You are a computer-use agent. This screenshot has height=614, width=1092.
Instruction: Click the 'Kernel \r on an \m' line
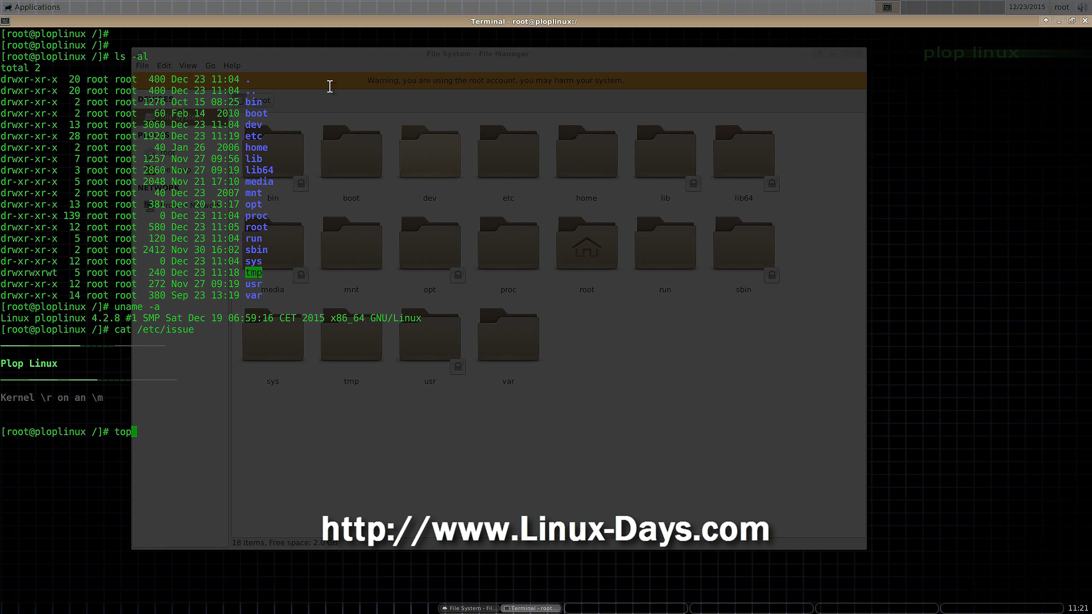tap(52, 397)
